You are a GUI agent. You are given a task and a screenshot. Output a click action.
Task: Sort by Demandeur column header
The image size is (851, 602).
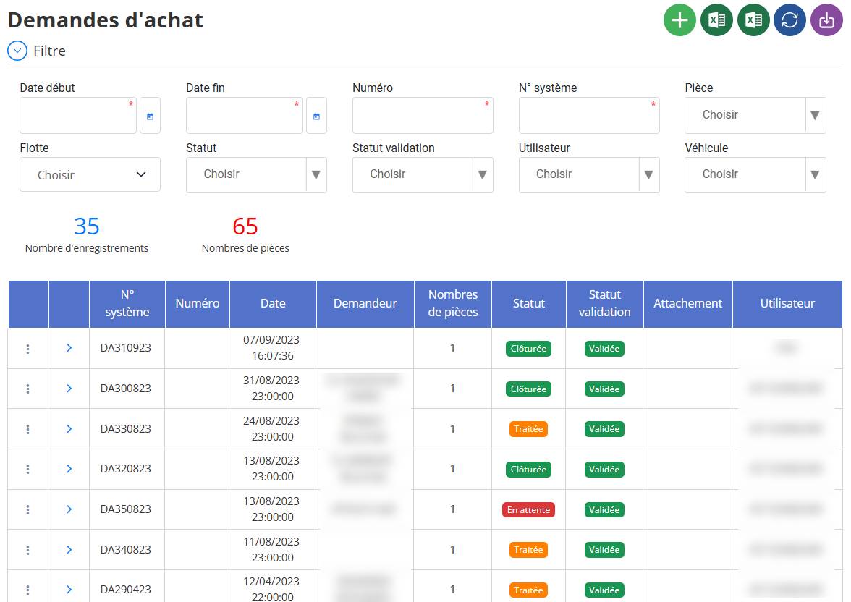(x=365, y=303)
